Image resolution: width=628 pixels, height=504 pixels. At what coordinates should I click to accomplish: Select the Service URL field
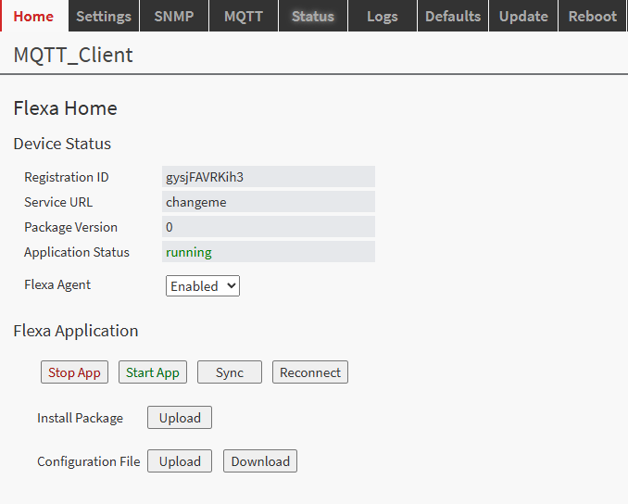pos(269,202)
